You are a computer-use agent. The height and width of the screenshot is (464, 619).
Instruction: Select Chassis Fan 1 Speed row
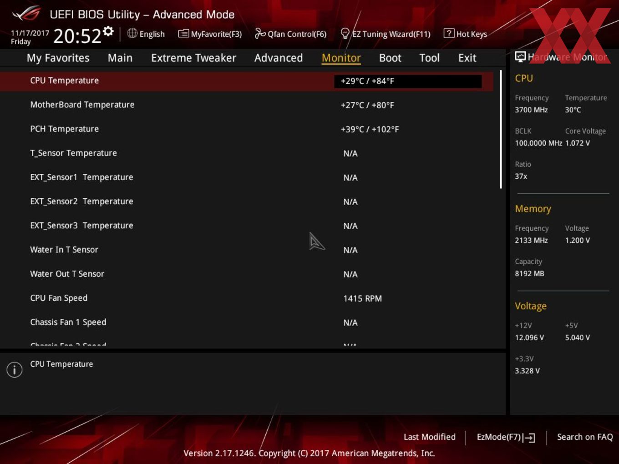246,322
